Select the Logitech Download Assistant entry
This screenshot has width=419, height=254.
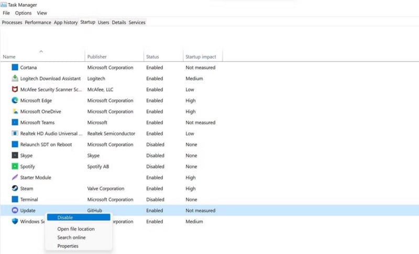pos(50,78)
